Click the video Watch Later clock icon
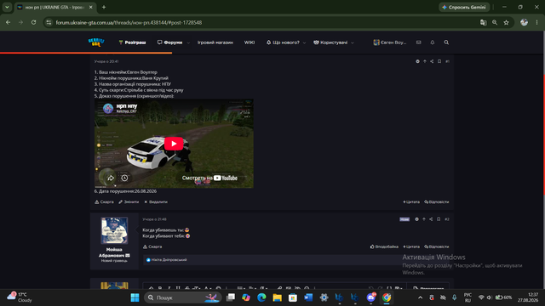This screenshot has height=306, width=545. (124, 178)
